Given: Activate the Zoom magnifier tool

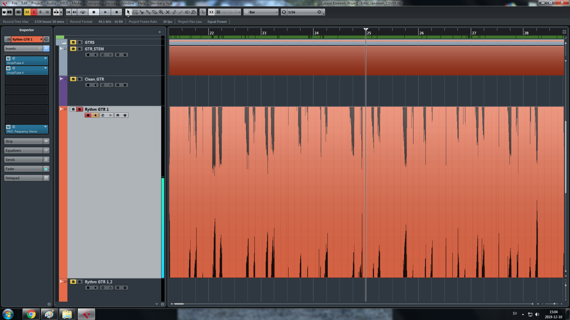Looking at the screenshot, I should pyautogui.click(x=161, y=12).
